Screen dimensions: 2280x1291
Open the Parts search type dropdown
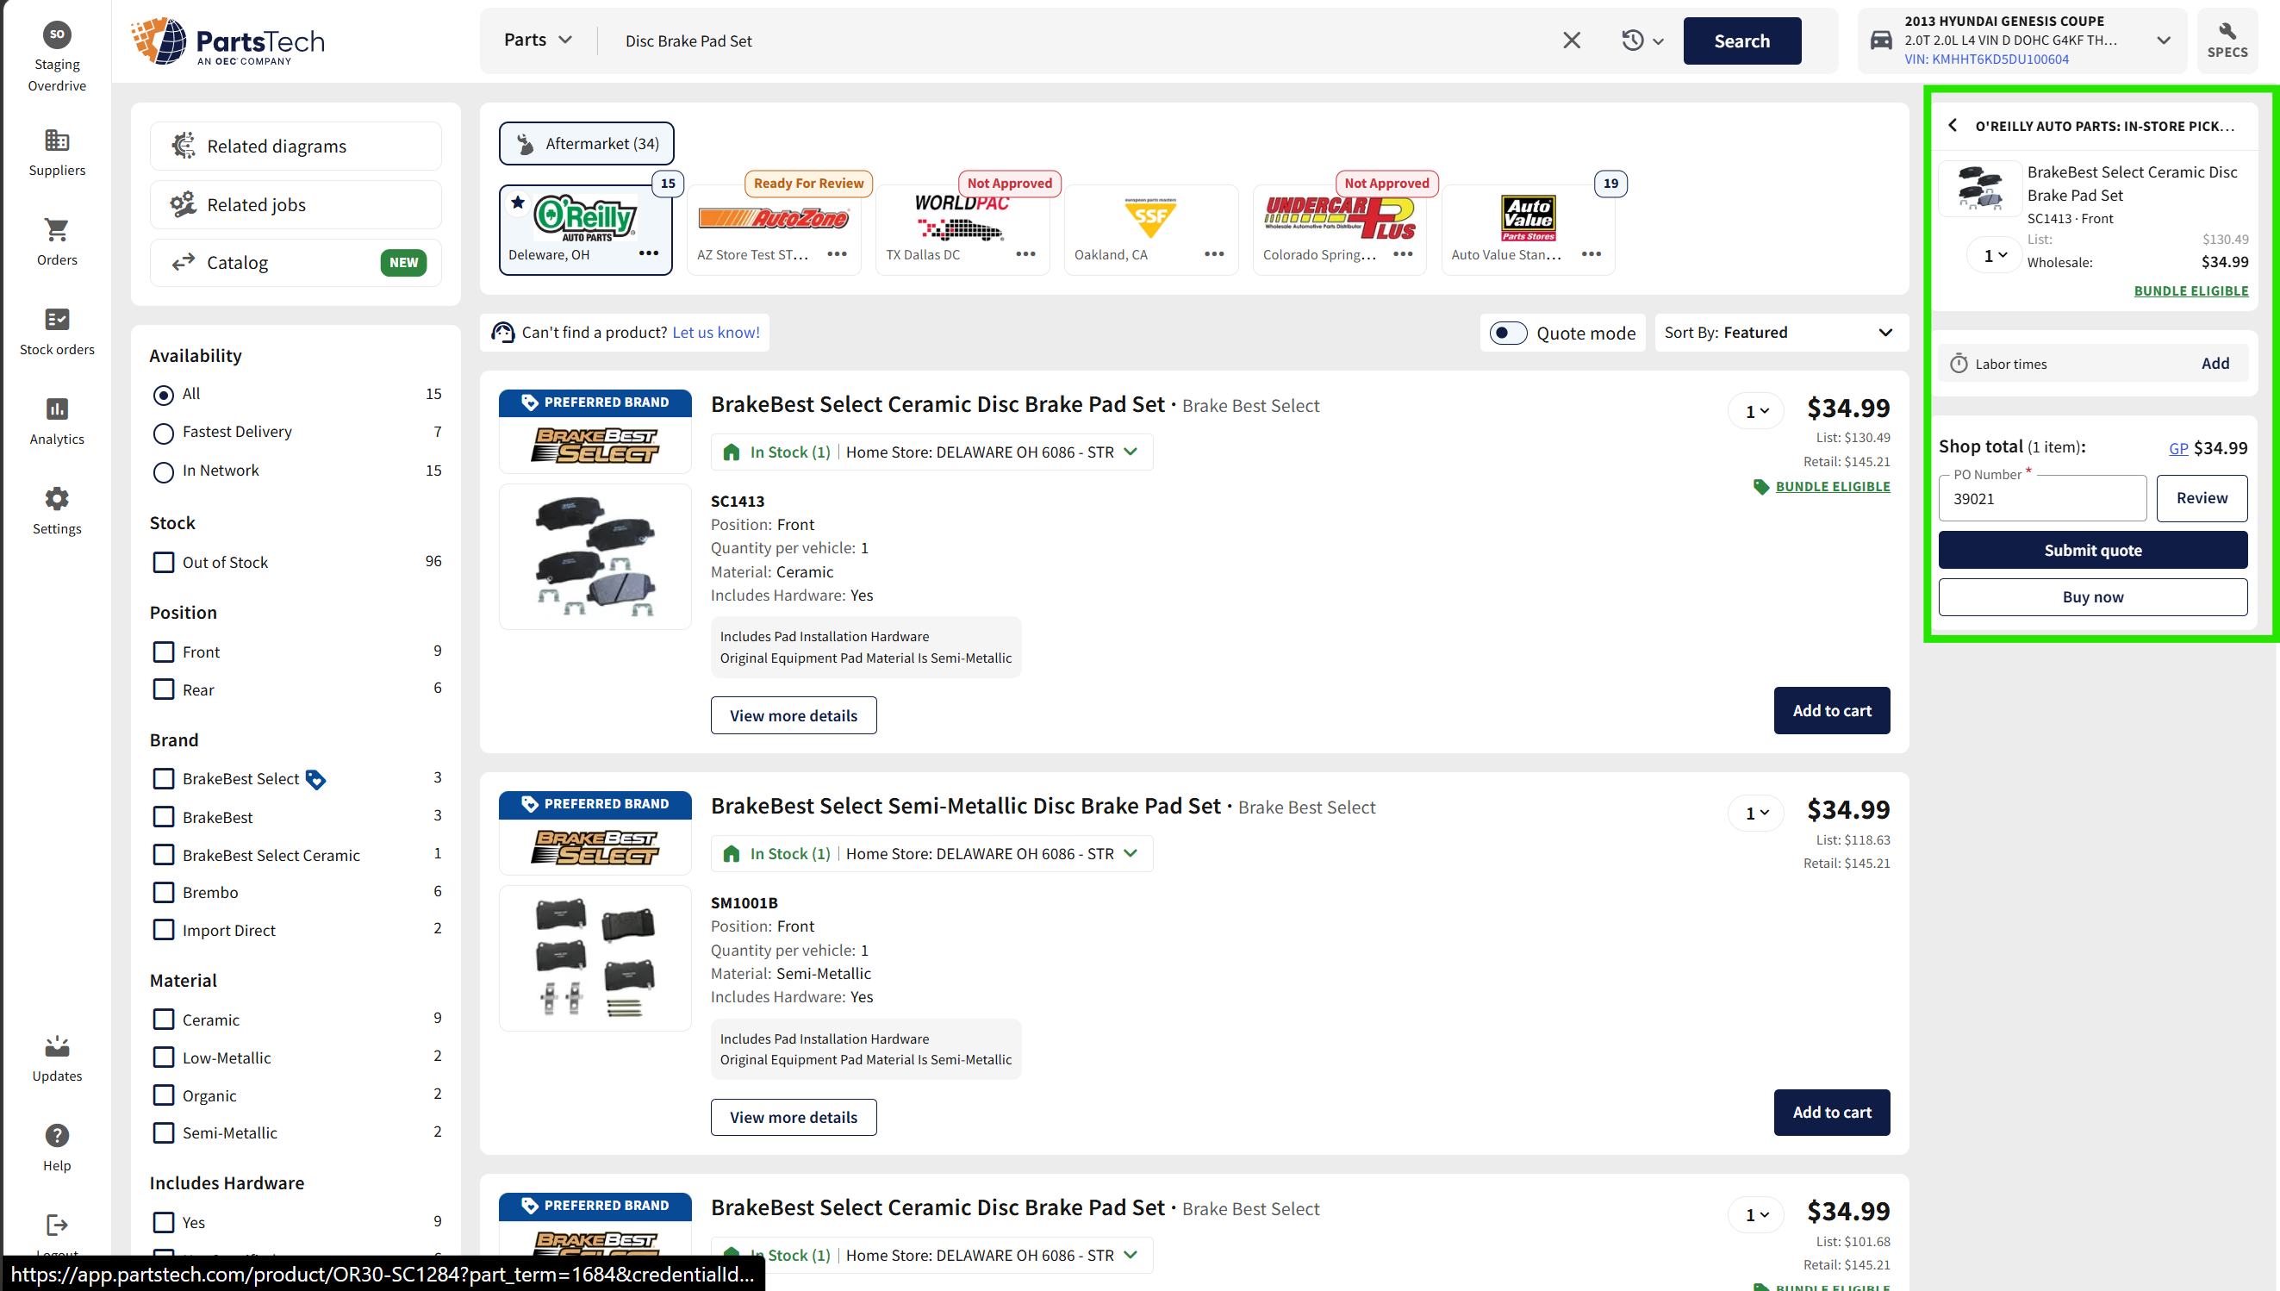538,40
